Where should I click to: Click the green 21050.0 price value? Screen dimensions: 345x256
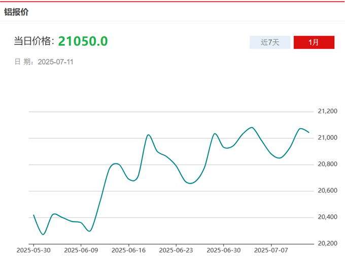point(83,41)
